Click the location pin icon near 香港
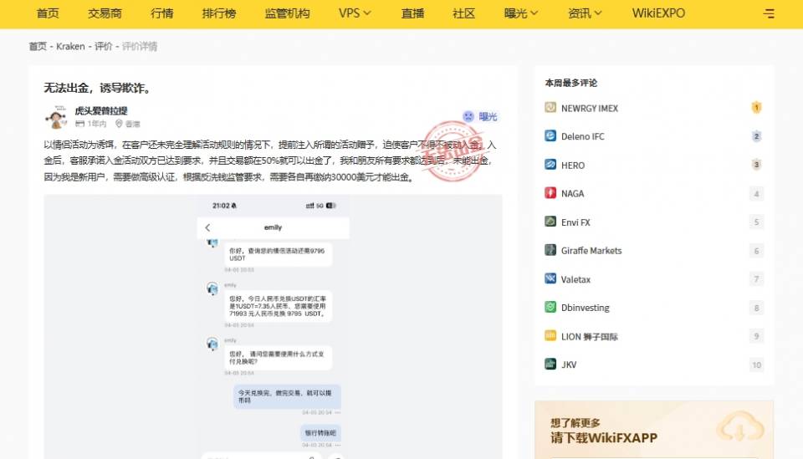The image size is (803, 459). tap(119, 124)
